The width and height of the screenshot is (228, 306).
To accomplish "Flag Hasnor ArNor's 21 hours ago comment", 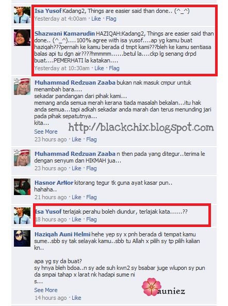I will click(x=91, y=197).
